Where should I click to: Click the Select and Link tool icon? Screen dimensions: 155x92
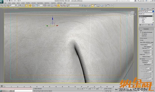tap(2, 5)
